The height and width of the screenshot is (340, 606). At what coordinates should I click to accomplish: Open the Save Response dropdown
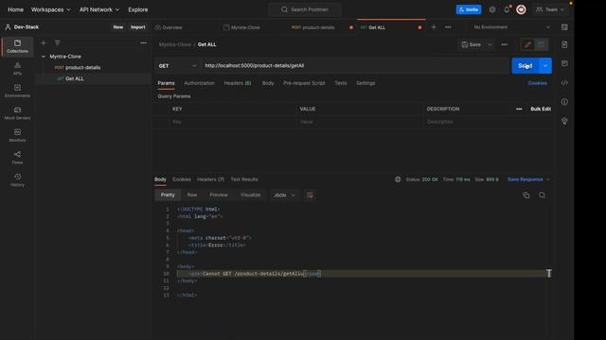528,179
